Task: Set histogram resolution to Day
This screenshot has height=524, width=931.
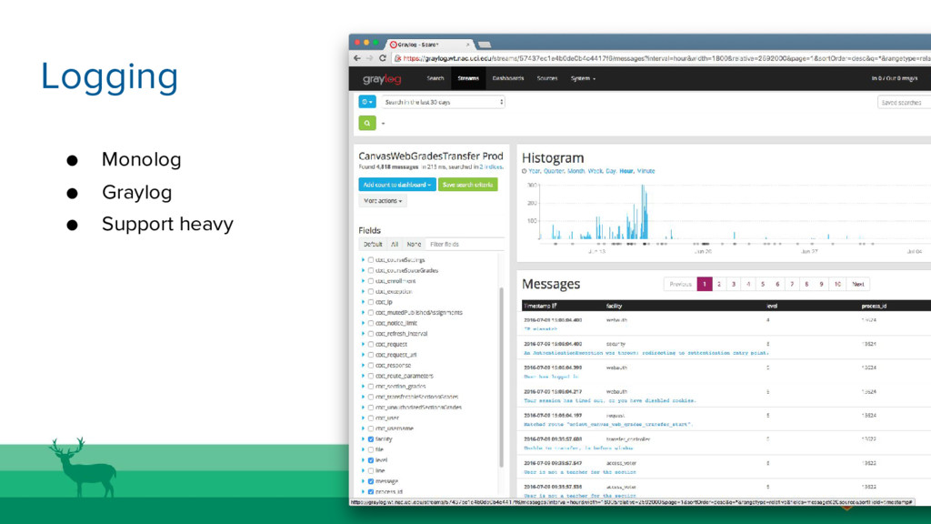Action: coord(610,171)
